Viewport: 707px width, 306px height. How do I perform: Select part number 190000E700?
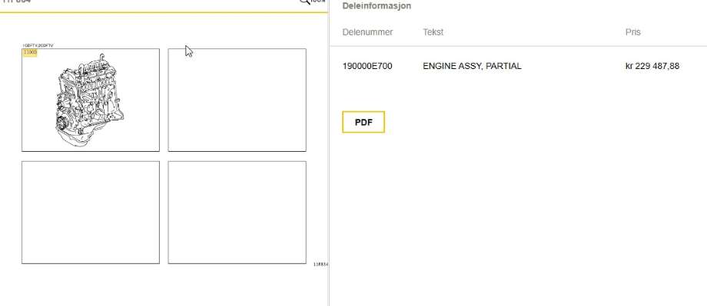click(367, 66)
